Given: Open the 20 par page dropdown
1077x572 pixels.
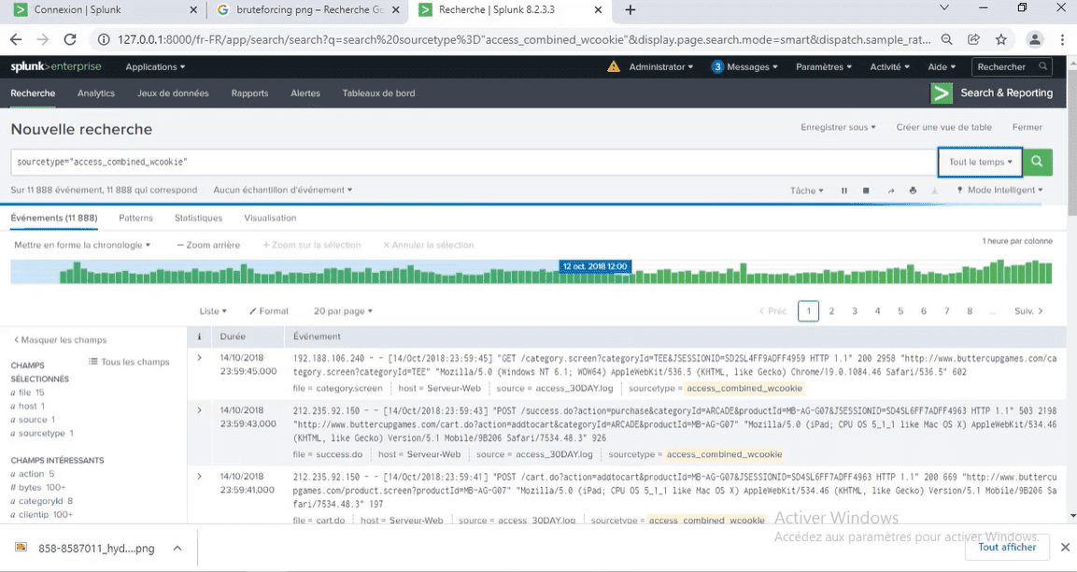Looking at the screenshot, I should pos(343,310).
